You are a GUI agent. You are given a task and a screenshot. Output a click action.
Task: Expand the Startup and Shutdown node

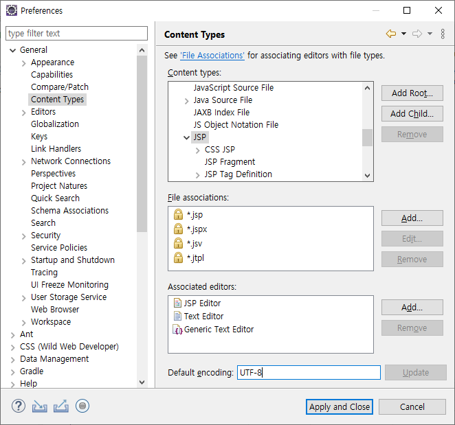pyautogui.click(x=24, y=261)
